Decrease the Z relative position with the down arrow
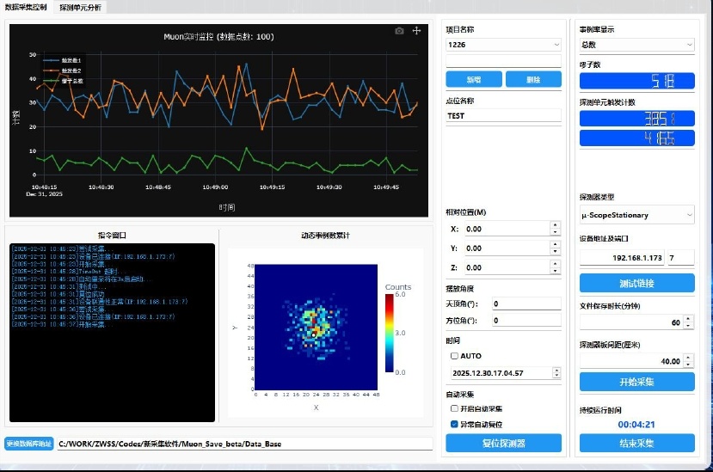The width and height of the screenshot is (713, 472). click(x=555, y=271)
